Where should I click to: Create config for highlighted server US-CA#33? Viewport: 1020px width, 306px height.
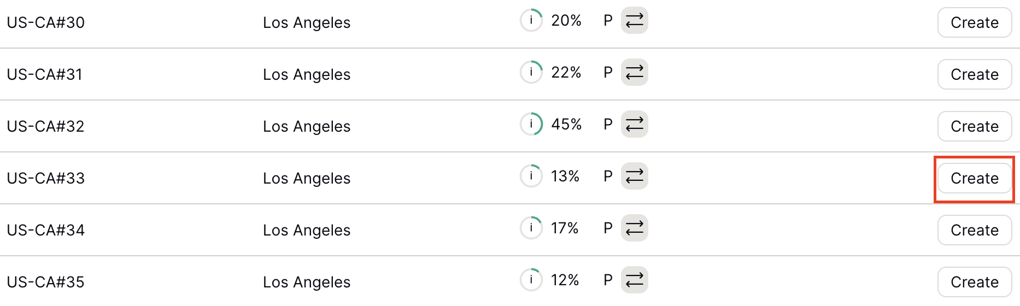tap(975, 178)
